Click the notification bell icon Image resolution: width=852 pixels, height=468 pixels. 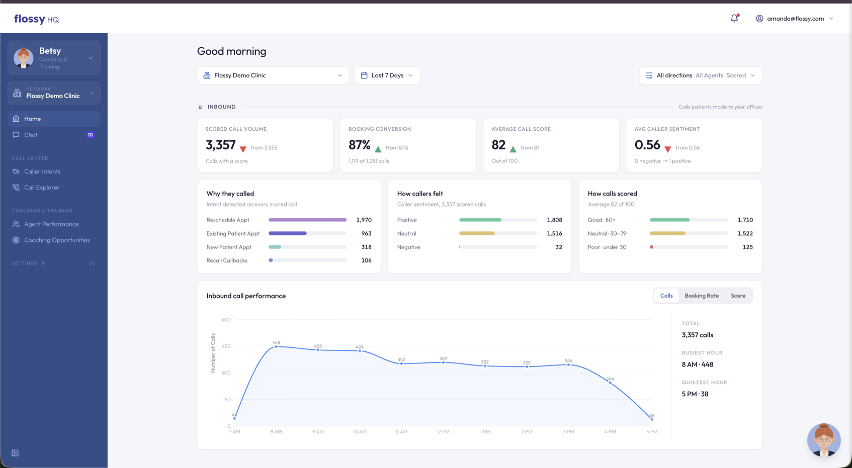(734, 19)
